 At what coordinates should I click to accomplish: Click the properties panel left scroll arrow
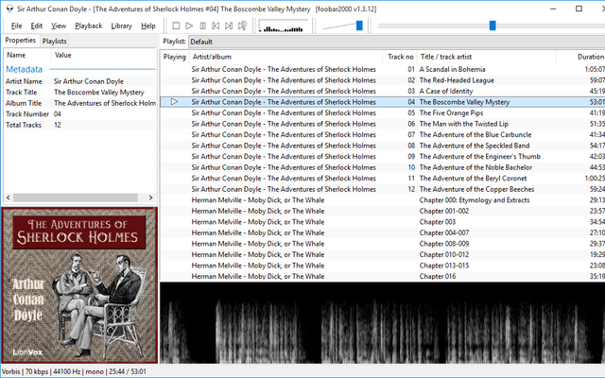click(x=8, y=198)
